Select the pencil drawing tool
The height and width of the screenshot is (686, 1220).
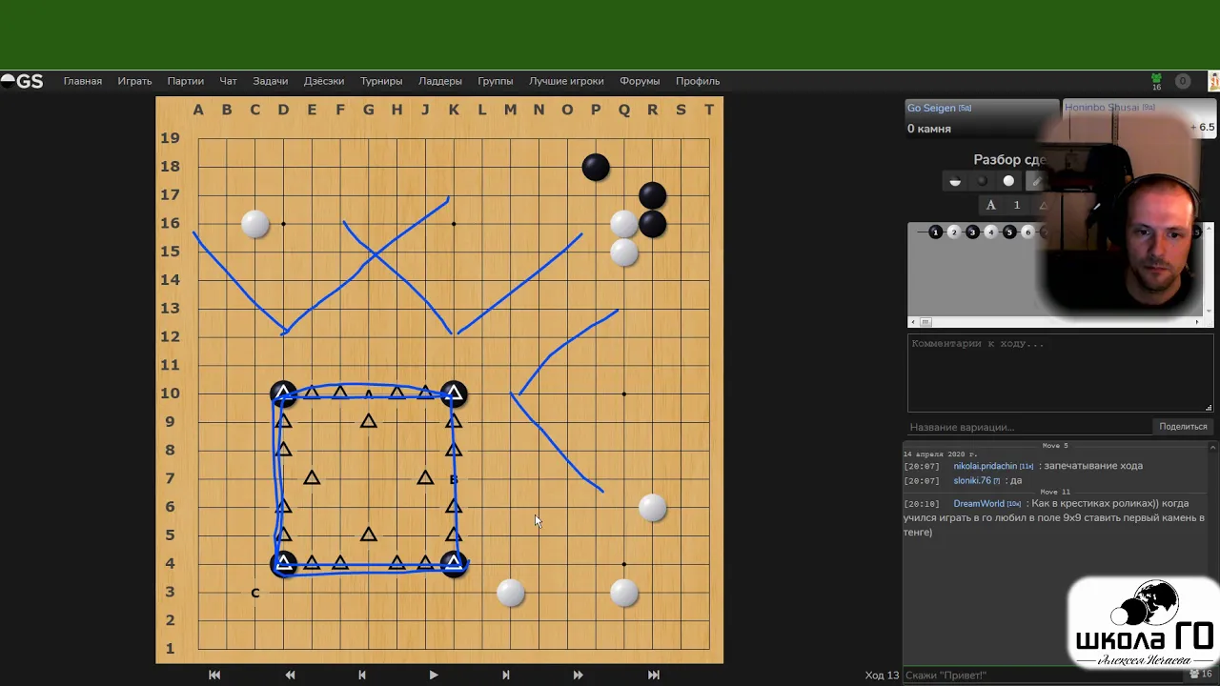click(x=1036, y=181)
